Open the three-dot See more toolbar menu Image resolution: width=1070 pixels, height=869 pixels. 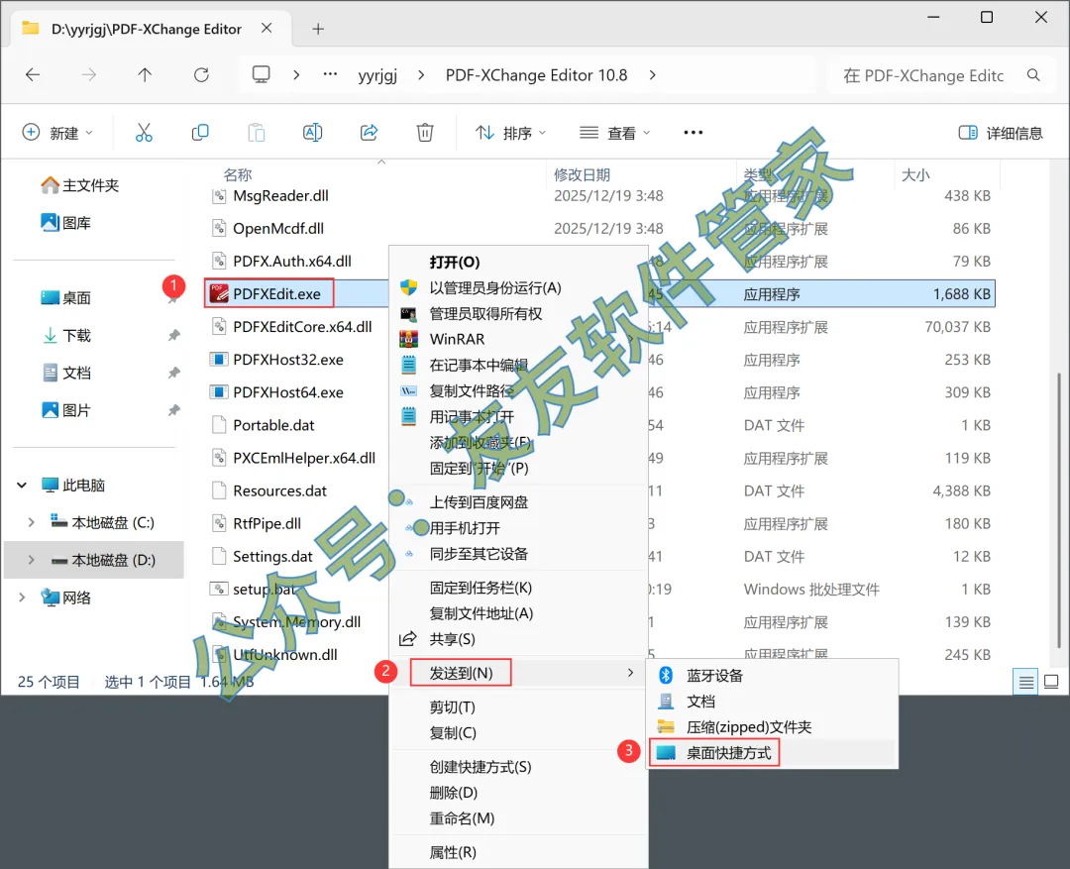pos(694,133)
